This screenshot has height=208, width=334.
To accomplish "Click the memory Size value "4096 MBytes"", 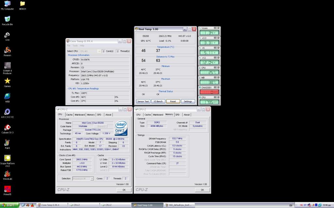I will tap(157, 126).
